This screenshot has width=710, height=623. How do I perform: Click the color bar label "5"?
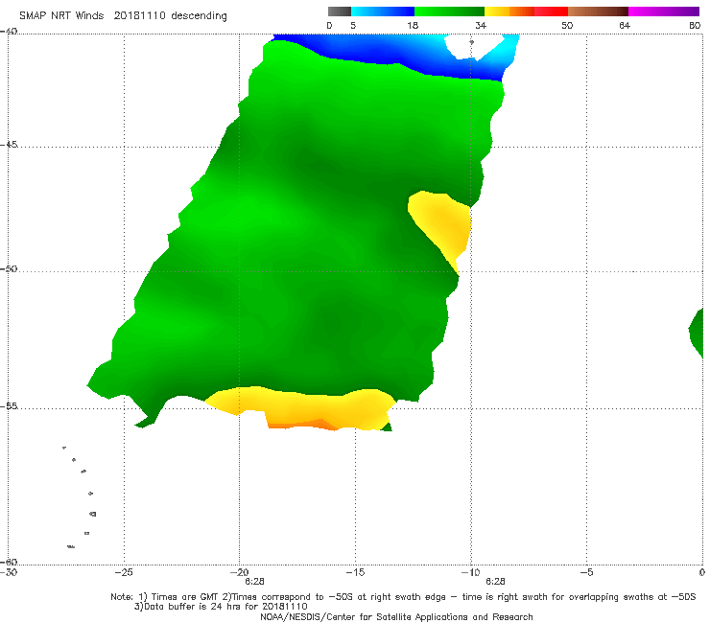click(x=353, y=26)
